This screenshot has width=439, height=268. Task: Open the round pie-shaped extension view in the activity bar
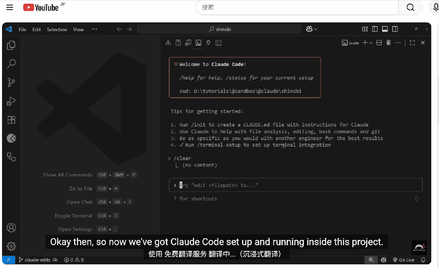click(x=11, y=138)
